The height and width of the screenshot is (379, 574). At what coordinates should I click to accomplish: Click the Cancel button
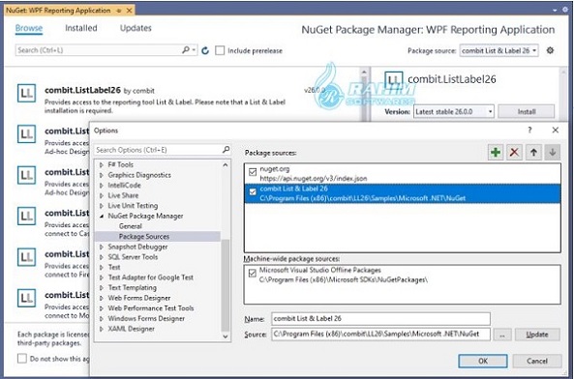point(537,361)
